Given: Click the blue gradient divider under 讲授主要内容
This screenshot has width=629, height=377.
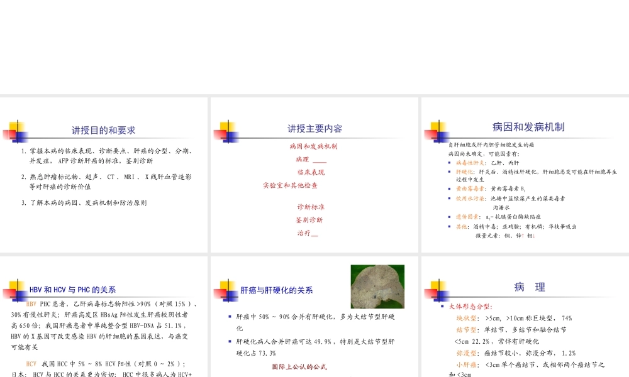Looking at the screenshot, I should (314, 139).
